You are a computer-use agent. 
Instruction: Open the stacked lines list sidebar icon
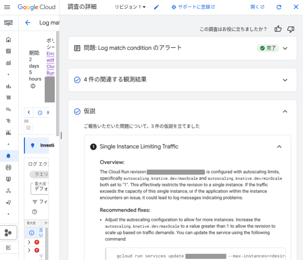(8, 98)
